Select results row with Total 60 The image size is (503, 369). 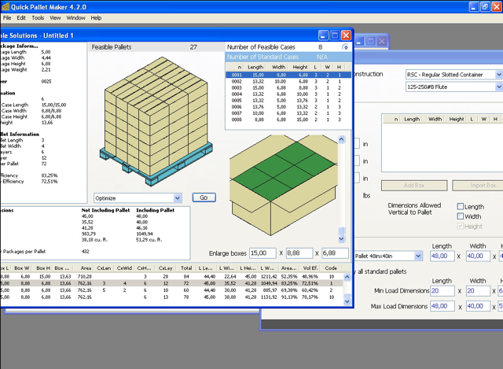coord(171,290)
